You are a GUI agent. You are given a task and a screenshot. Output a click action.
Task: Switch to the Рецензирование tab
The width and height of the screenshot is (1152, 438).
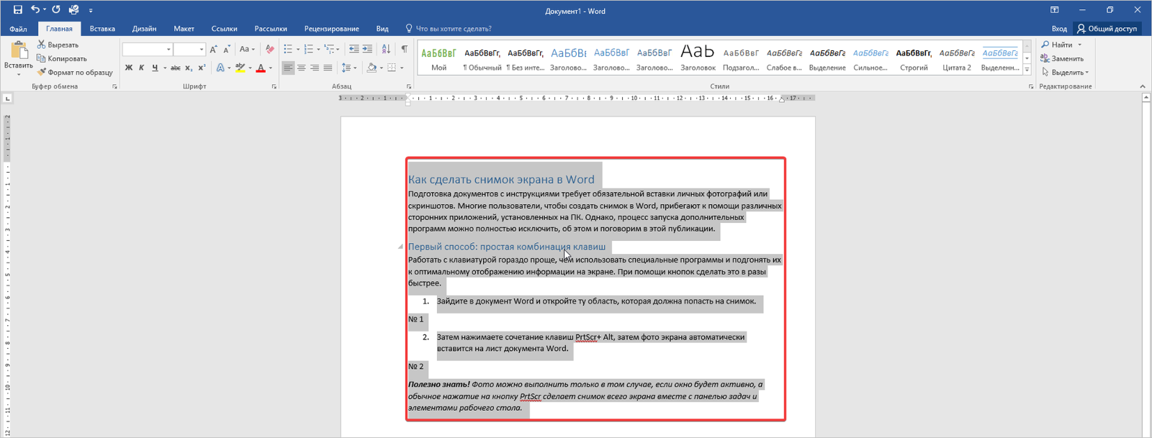331,29
